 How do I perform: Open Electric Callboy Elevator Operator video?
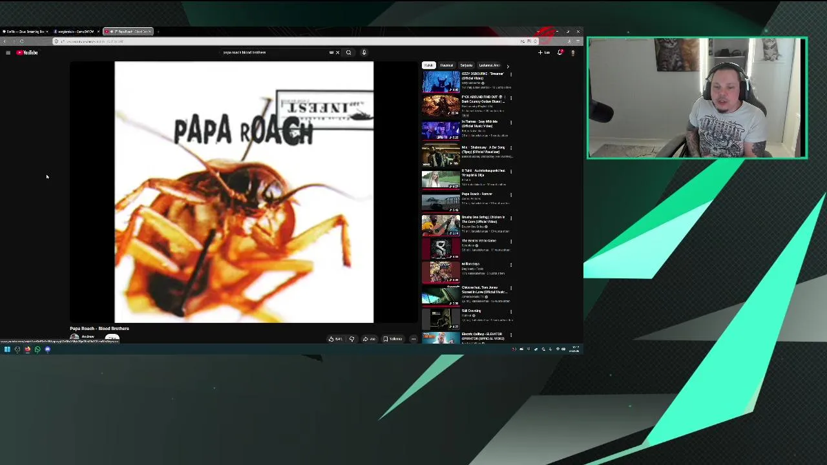[441, 337]
